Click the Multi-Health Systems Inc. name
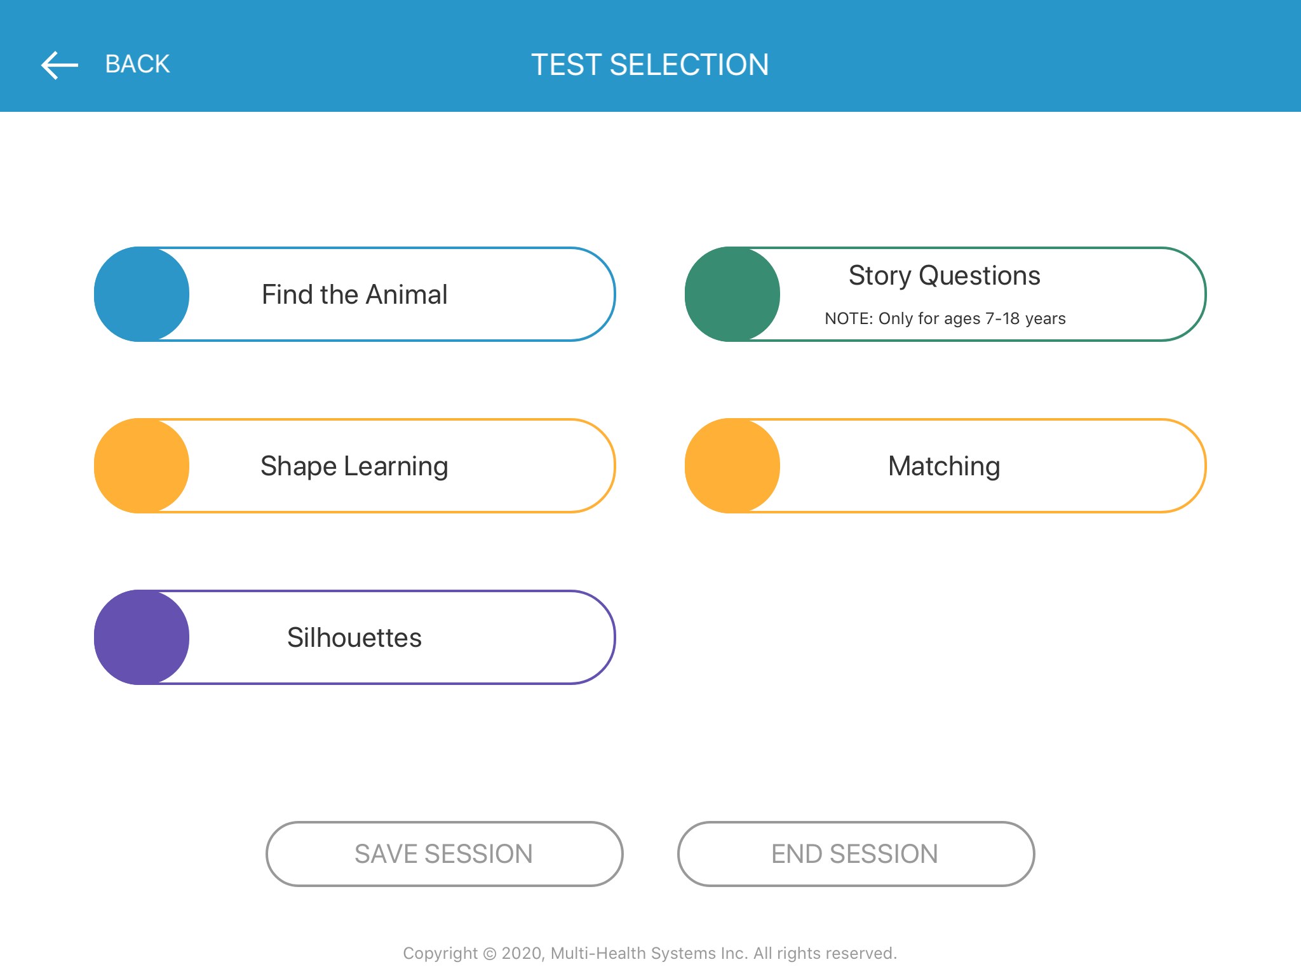 click(x=649, y=953)
